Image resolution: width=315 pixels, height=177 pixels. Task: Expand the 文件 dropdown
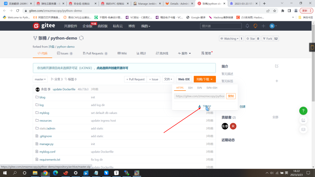tap(168, 79)
